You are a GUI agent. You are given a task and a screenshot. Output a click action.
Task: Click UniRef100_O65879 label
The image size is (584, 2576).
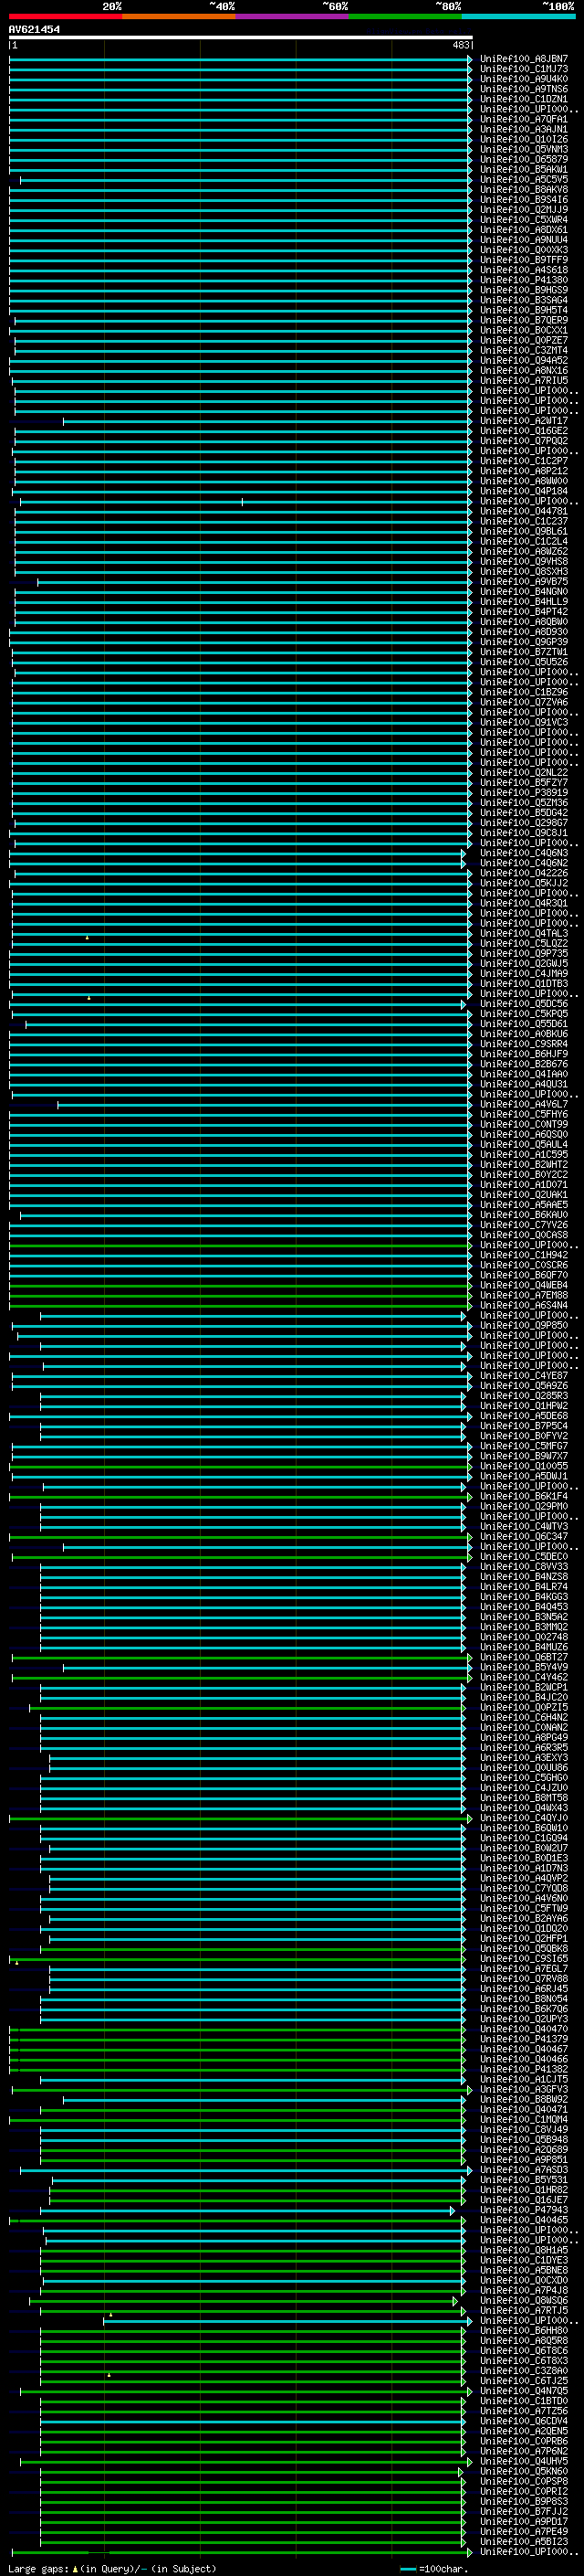click(524, 159)
